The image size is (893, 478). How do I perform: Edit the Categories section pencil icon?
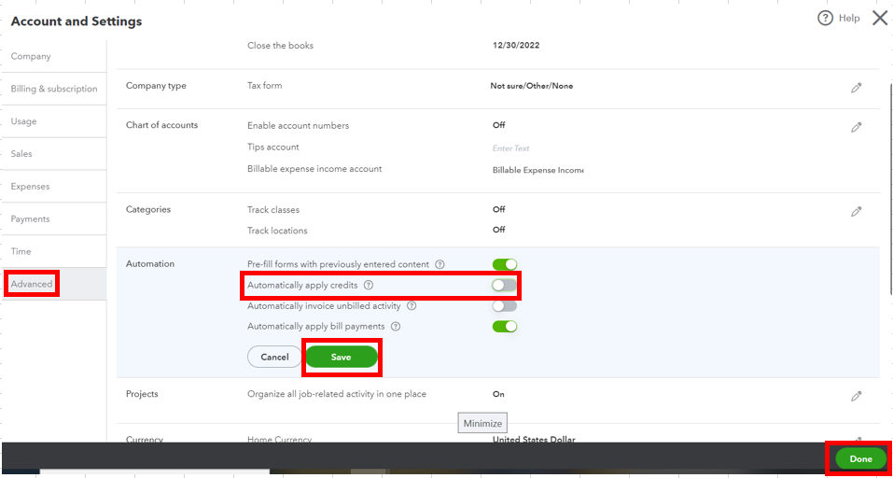point(856,212)
